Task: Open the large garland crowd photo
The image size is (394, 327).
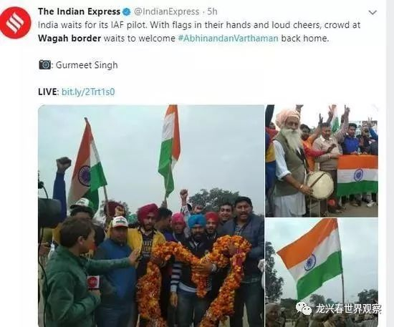Action: (x=151, y=215)
